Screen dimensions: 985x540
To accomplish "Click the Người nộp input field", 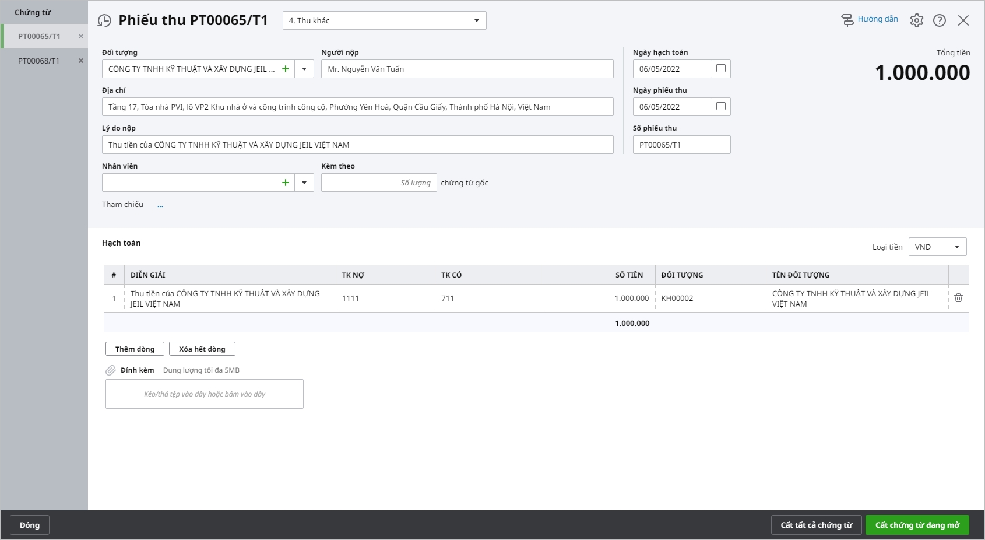I will click(467, 69).
